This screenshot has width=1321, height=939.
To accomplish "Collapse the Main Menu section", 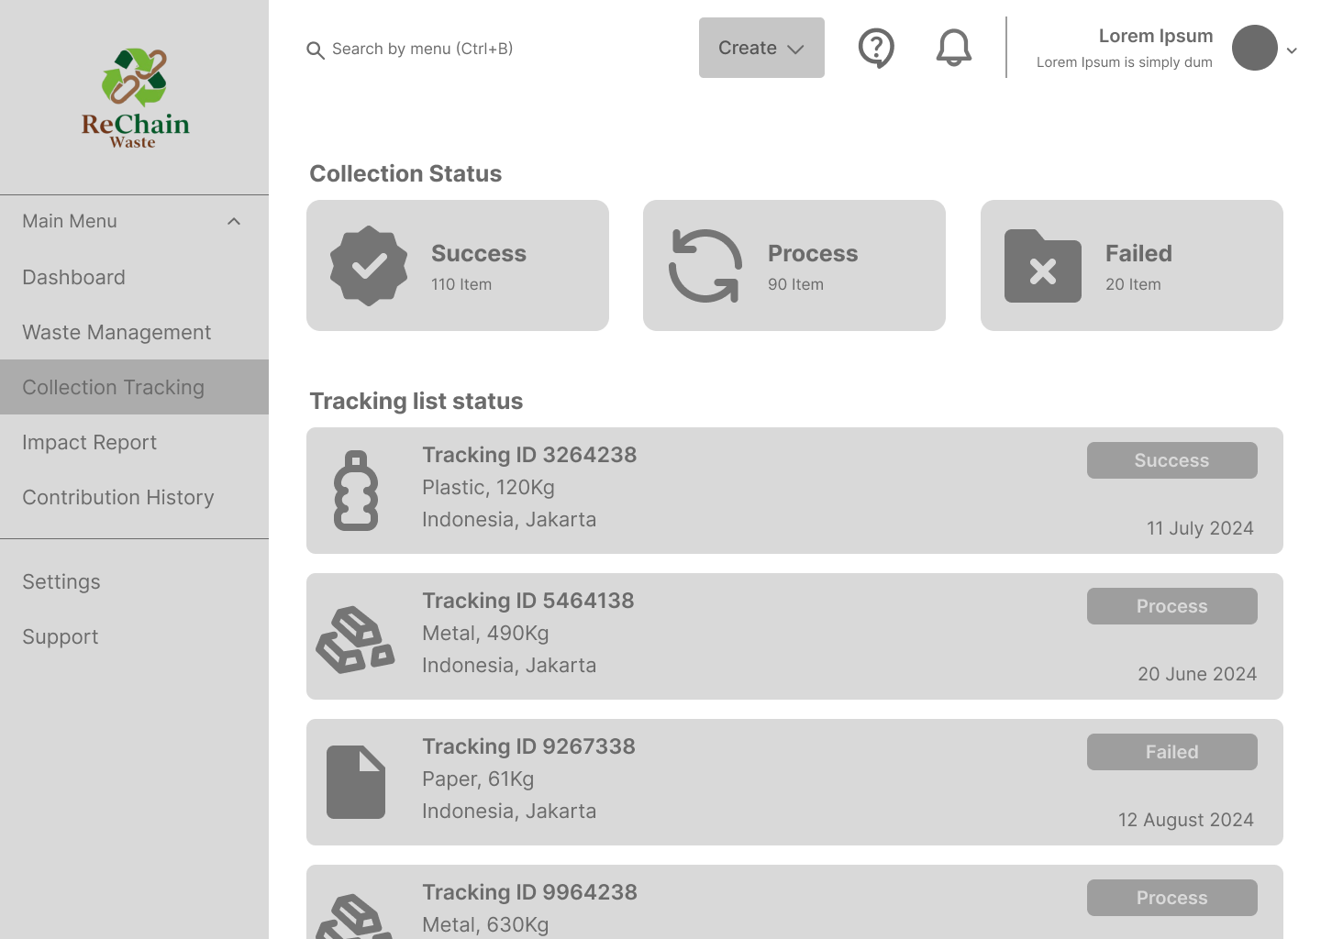I will (x=234, y=222).
